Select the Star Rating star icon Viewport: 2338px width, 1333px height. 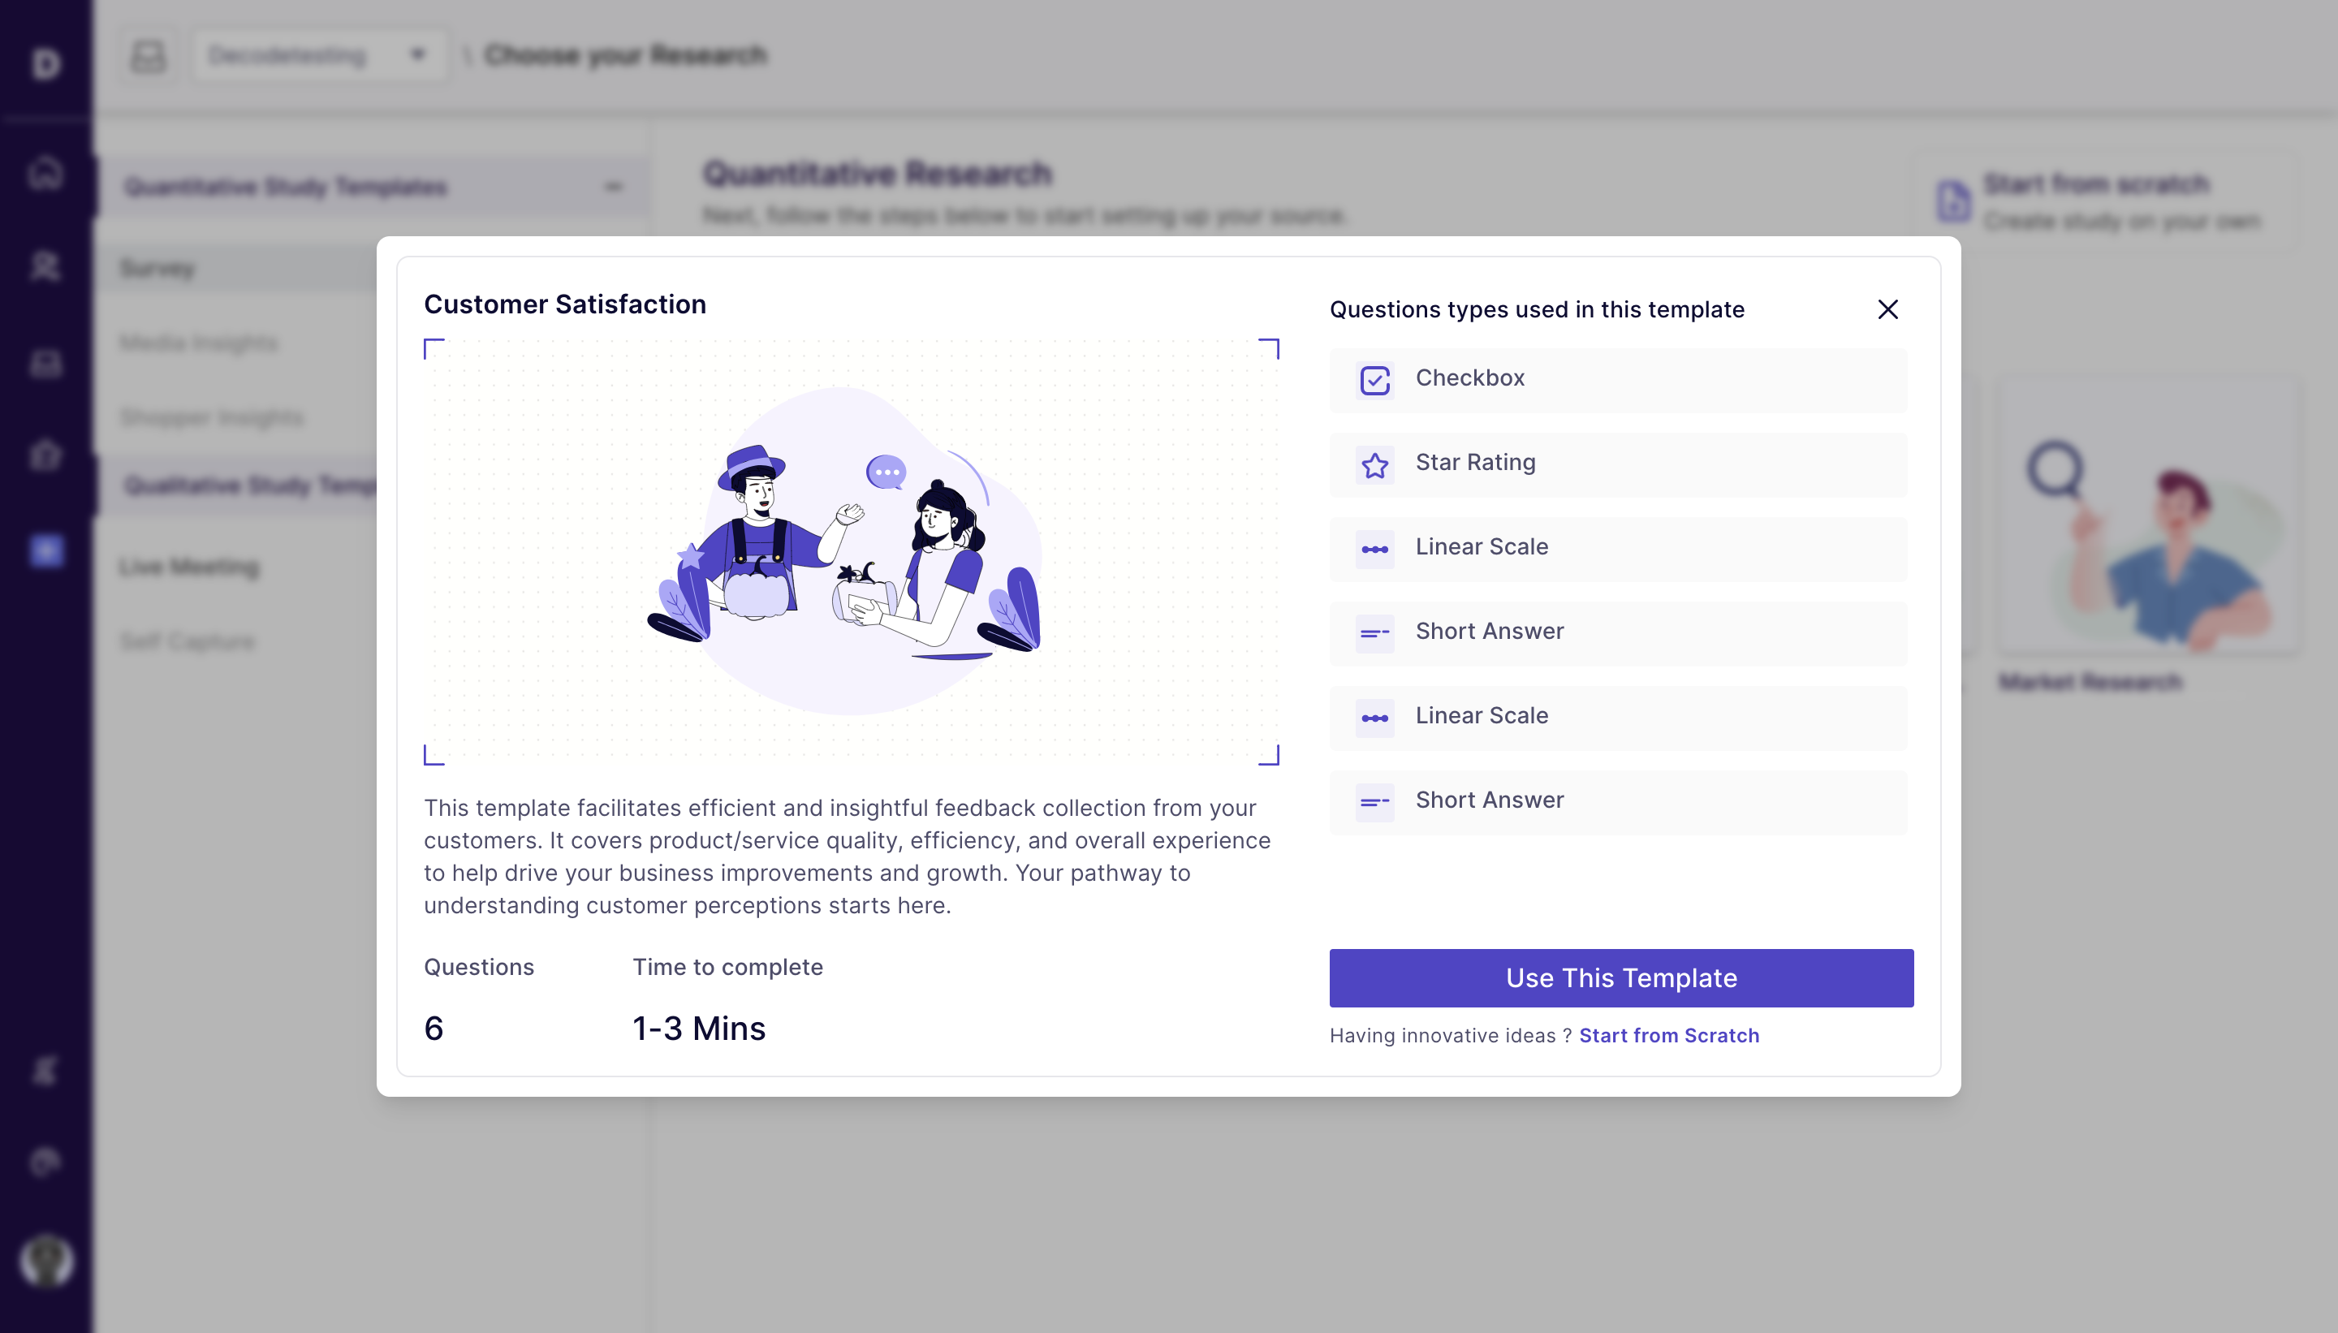1375,465
